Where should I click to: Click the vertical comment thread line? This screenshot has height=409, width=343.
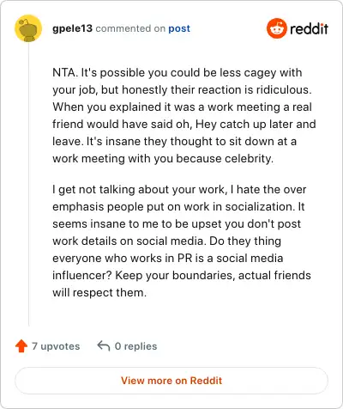28,184
